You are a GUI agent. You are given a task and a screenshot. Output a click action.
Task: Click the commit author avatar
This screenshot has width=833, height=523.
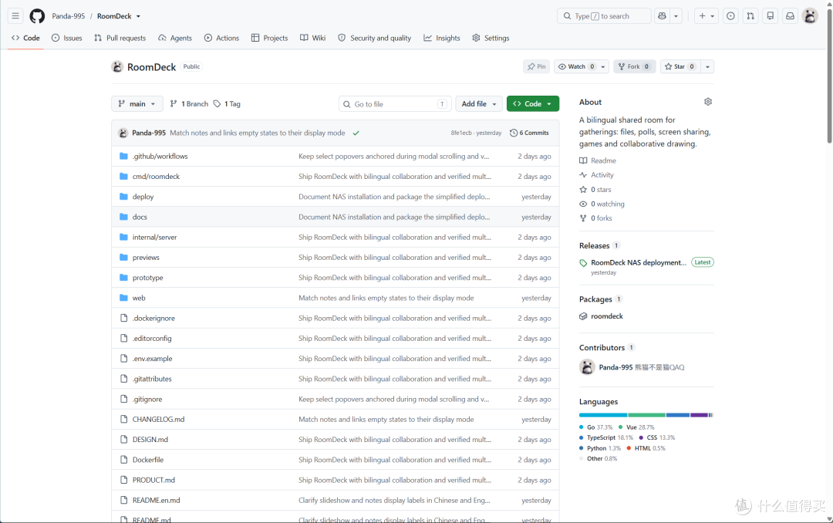[123, 133]
